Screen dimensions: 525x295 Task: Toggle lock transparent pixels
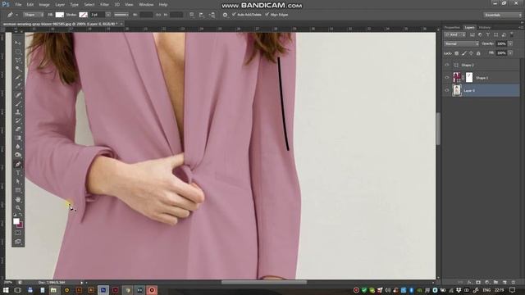tap(456, 53)
